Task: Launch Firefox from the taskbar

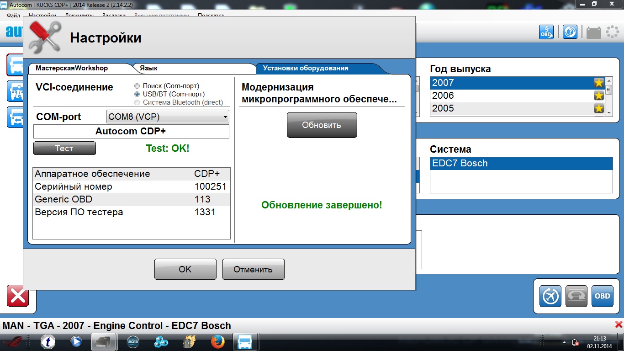Action: click(x=218, y=341)
